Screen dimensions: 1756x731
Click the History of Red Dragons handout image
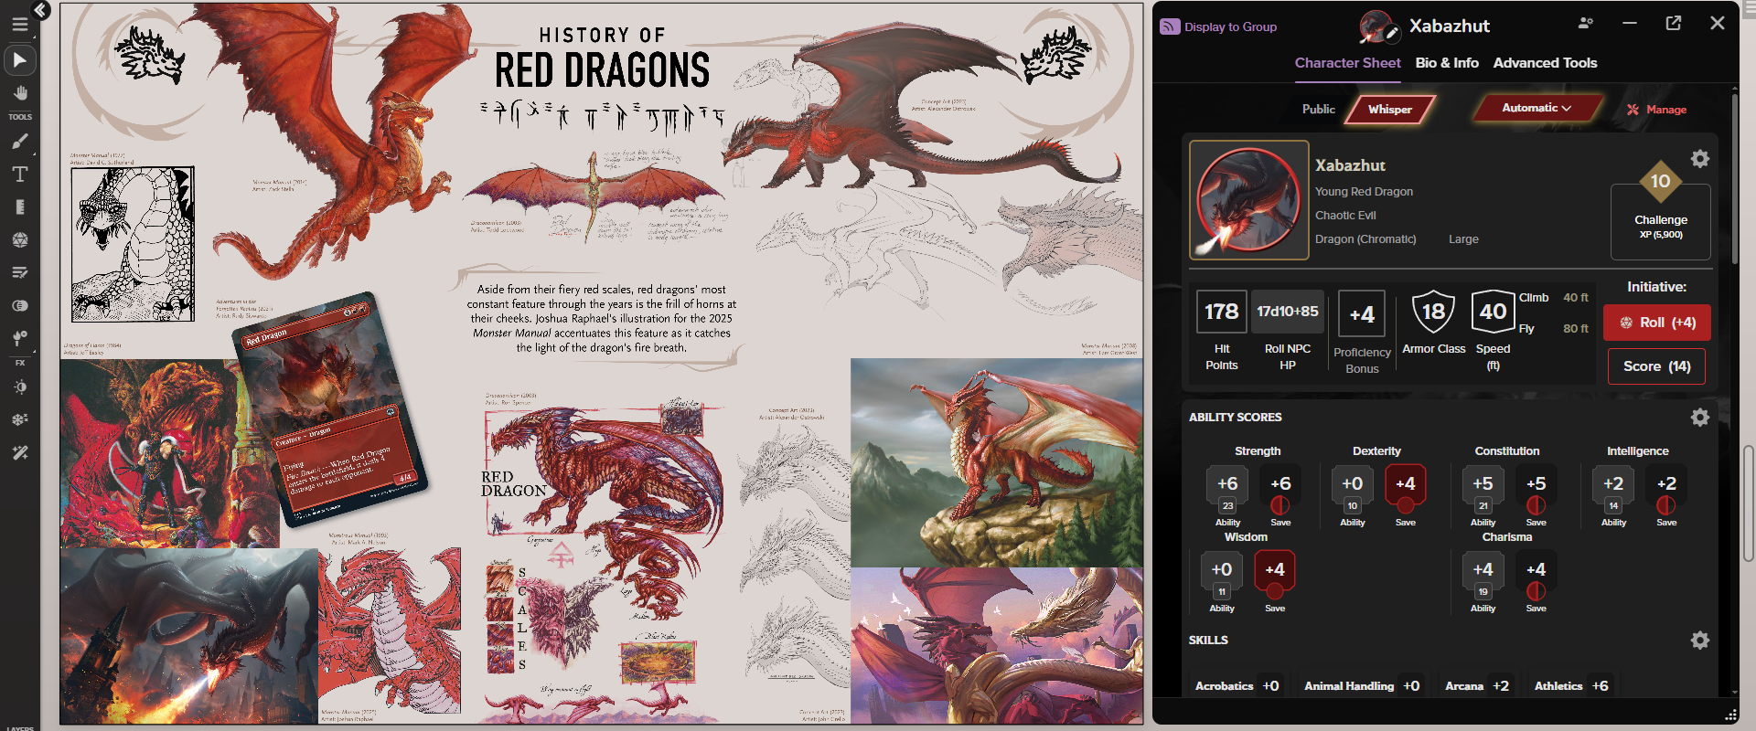[601, 363]
